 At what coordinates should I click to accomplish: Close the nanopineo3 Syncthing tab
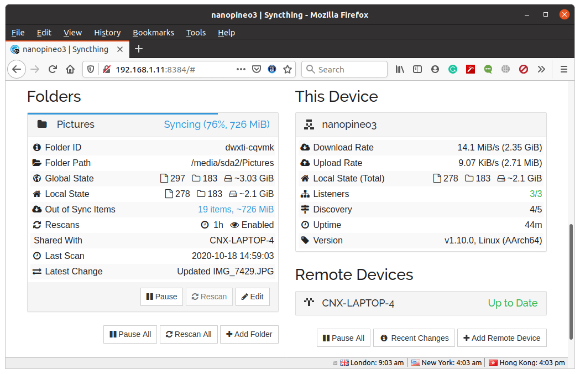[120, 49]
